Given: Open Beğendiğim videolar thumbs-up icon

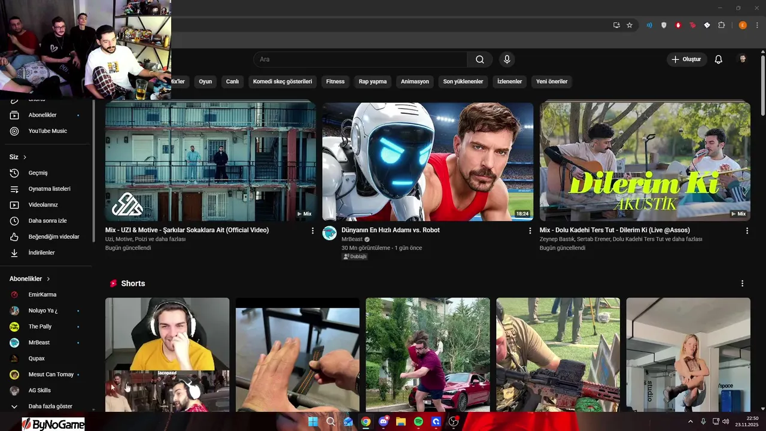Looking at the screenshot, I should pos(14,237).
